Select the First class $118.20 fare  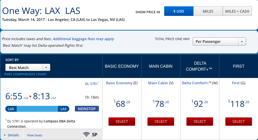239,121
